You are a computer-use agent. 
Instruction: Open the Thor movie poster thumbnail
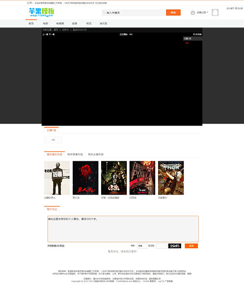point(171,178)
